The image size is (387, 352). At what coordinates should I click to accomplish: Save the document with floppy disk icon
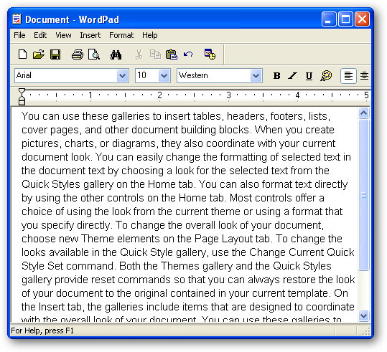tap(55, 54)
